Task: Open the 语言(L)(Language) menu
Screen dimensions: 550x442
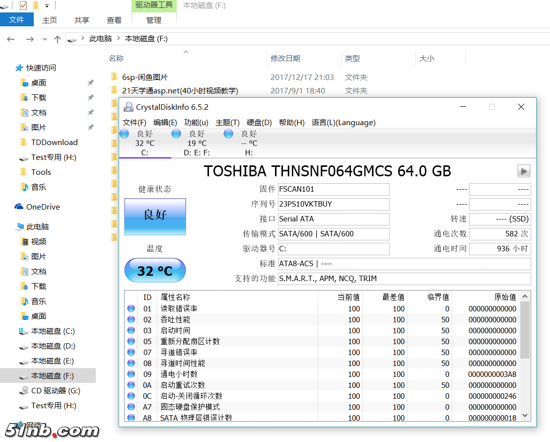Action: [x=344, y=122]
